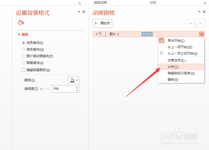
Task: Choose 从上一项开始(W) from menu
Action: (181, 47)
